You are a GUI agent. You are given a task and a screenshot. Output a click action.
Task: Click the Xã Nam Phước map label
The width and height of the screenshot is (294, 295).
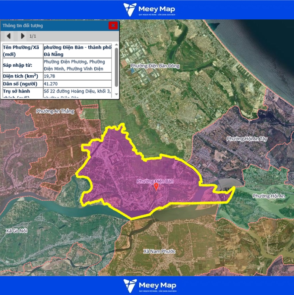(x=159, y=251)
